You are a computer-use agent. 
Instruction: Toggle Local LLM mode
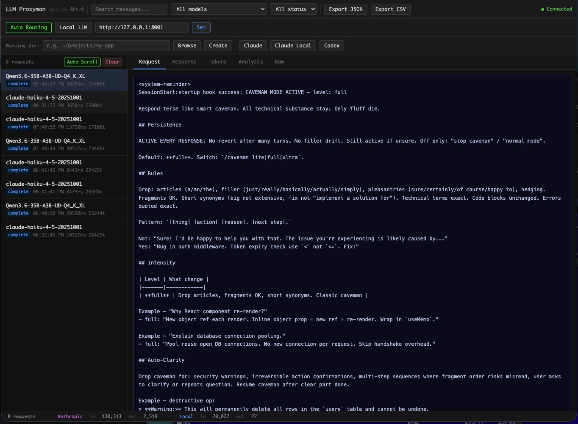73,28
